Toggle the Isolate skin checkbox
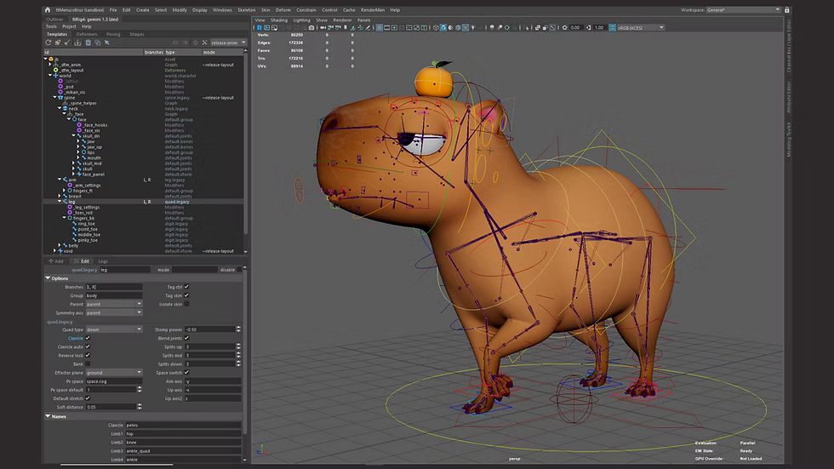This screenshot has height=469, width=834. [x=186, y=303]
